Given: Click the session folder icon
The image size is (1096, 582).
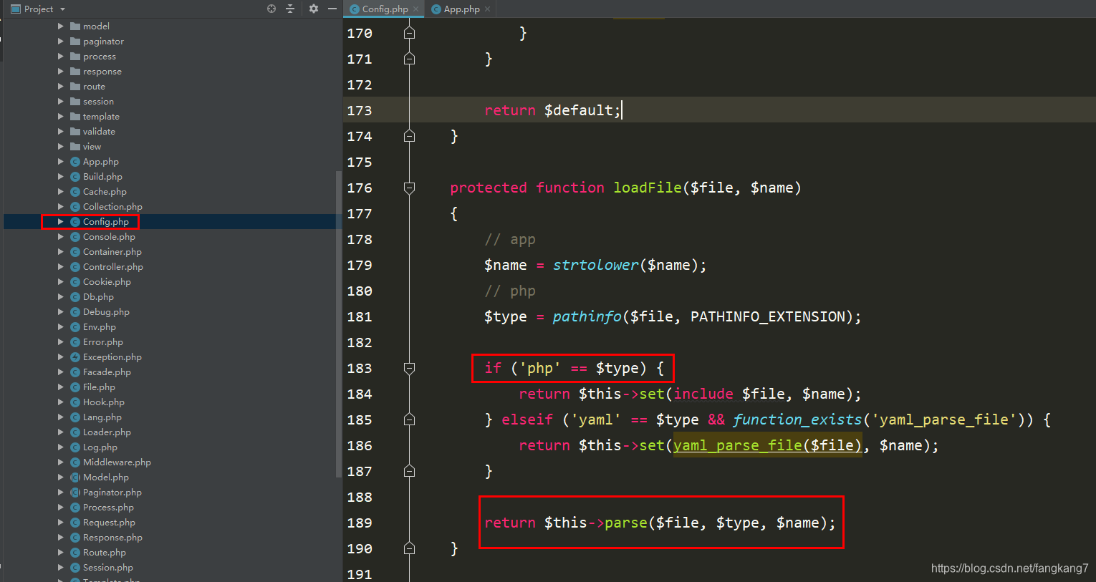Looking at the screenshot, I should [75, 102].
